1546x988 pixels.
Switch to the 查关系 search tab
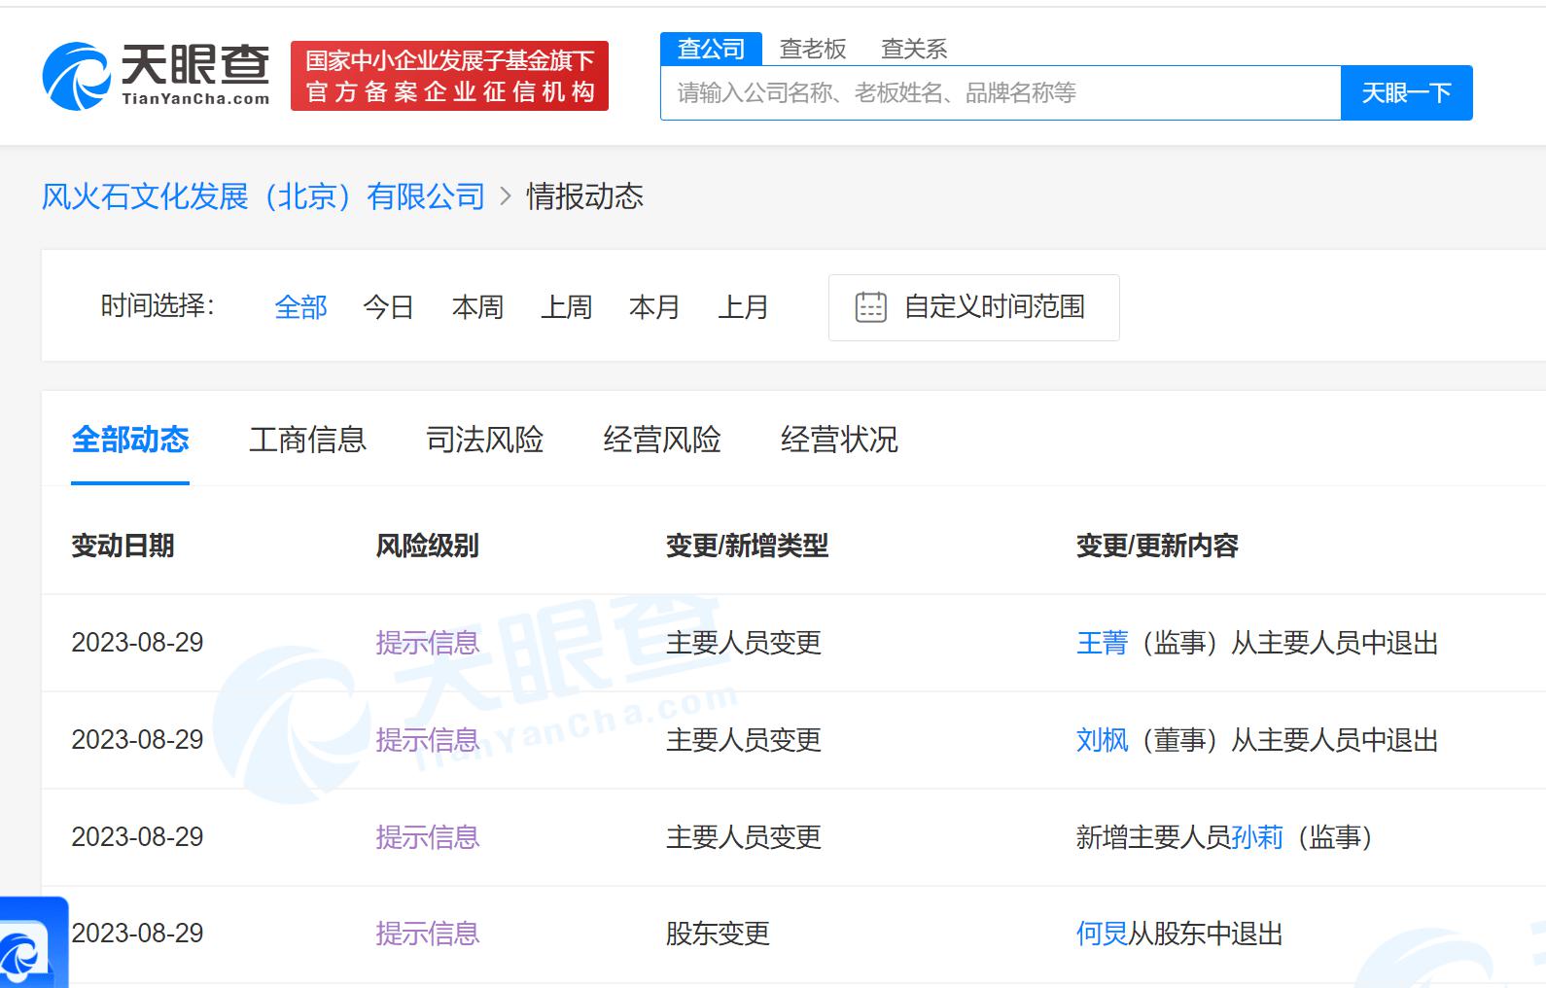[x=913, y=49]
